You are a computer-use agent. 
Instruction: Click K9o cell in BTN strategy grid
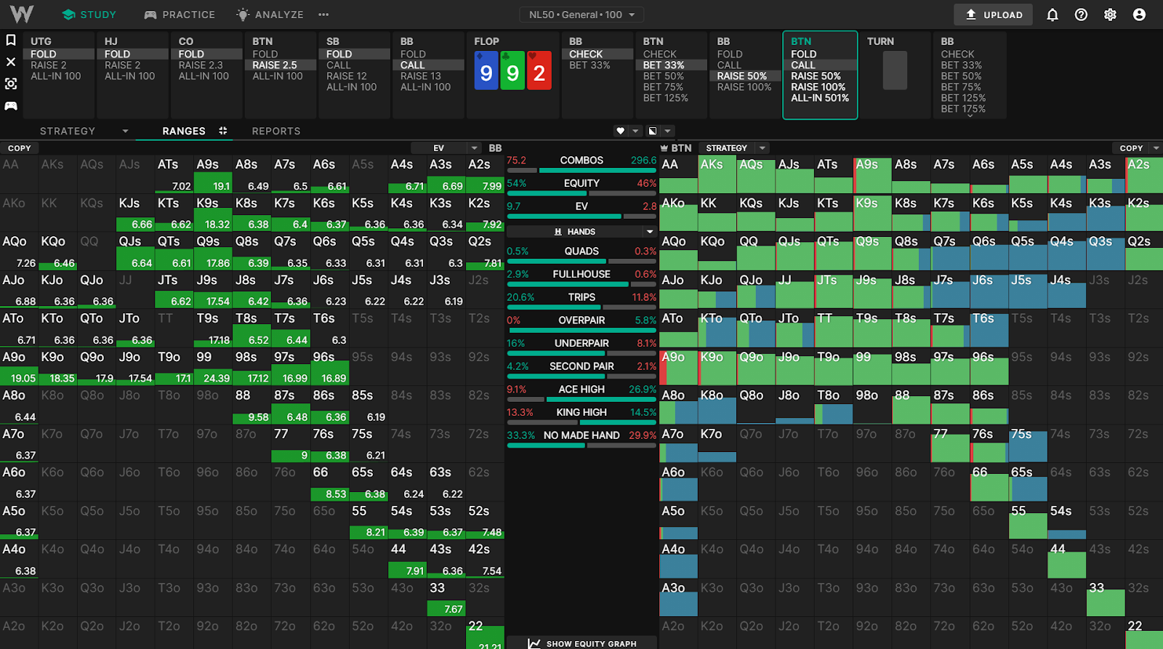pos(717,366)
